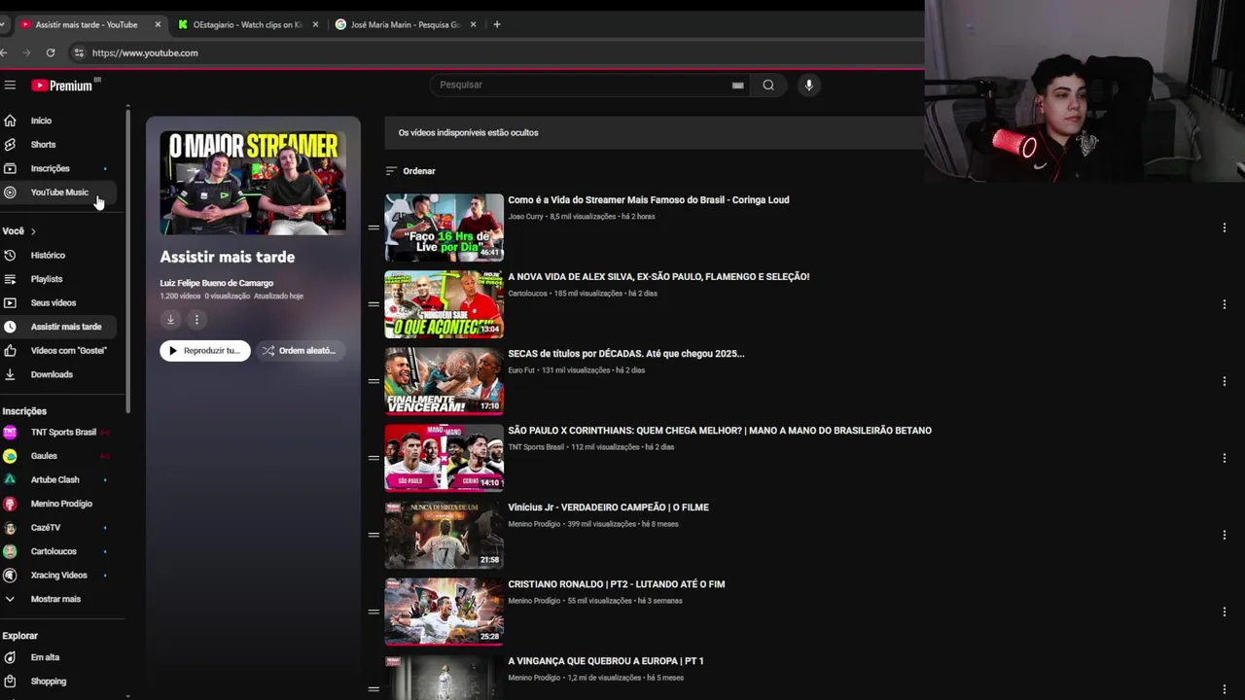Open Alex Silva video thumbnail
The height and width of the screenshot is (700, 1245).
(445, 304)
